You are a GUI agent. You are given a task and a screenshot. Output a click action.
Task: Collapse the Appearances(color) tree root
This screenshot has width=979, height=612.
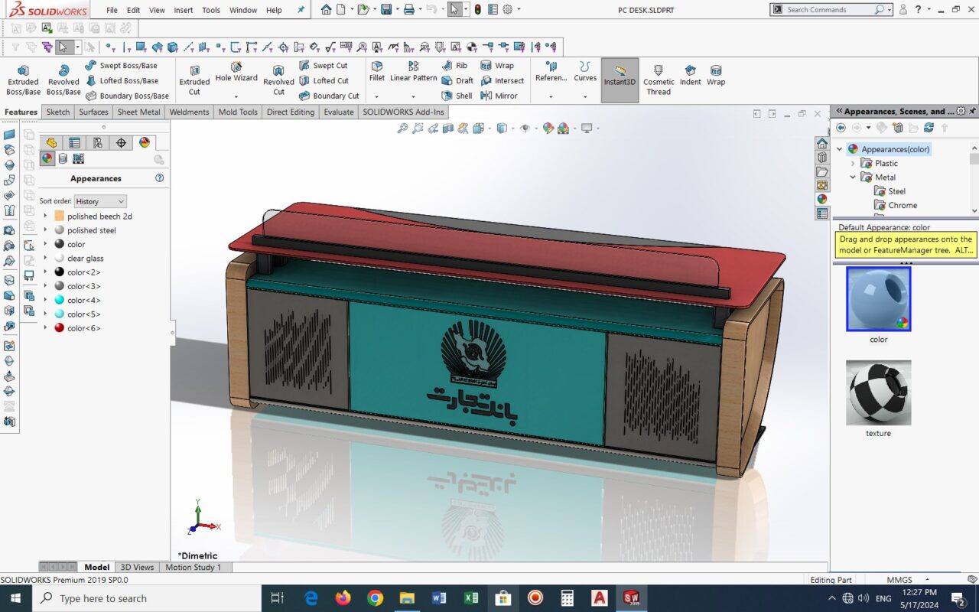click(x=839, y=149)
